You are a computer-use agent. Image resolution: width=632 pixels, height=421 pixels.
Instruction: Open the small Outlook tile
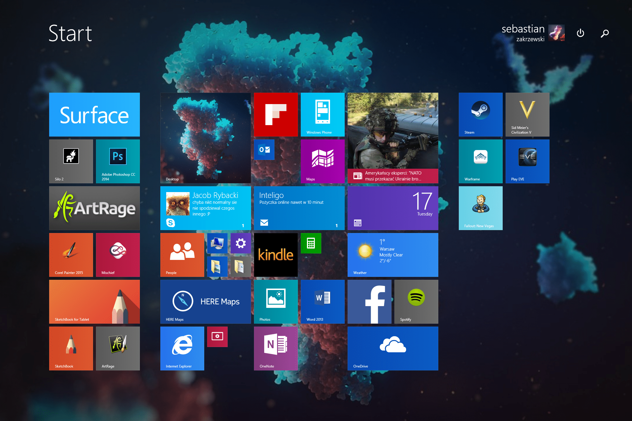264,150
